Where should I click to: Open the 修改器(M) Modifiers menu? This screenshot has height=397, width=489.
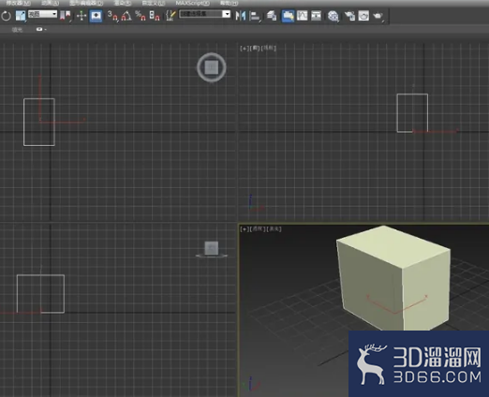[x=18, y=3]
